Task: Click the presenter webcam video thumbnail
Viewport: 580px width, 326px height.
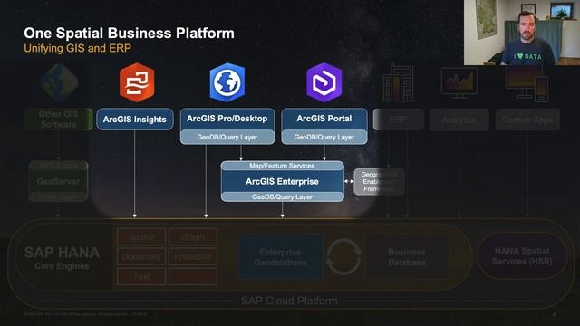Action: [x=522, y=33]
